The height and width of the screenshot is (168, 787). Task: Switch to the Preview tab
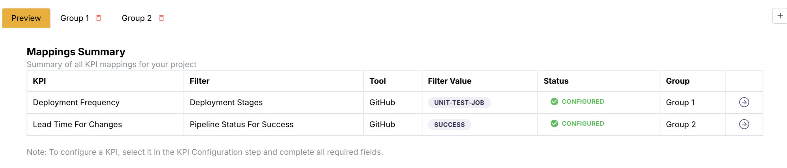pos(26,18)
